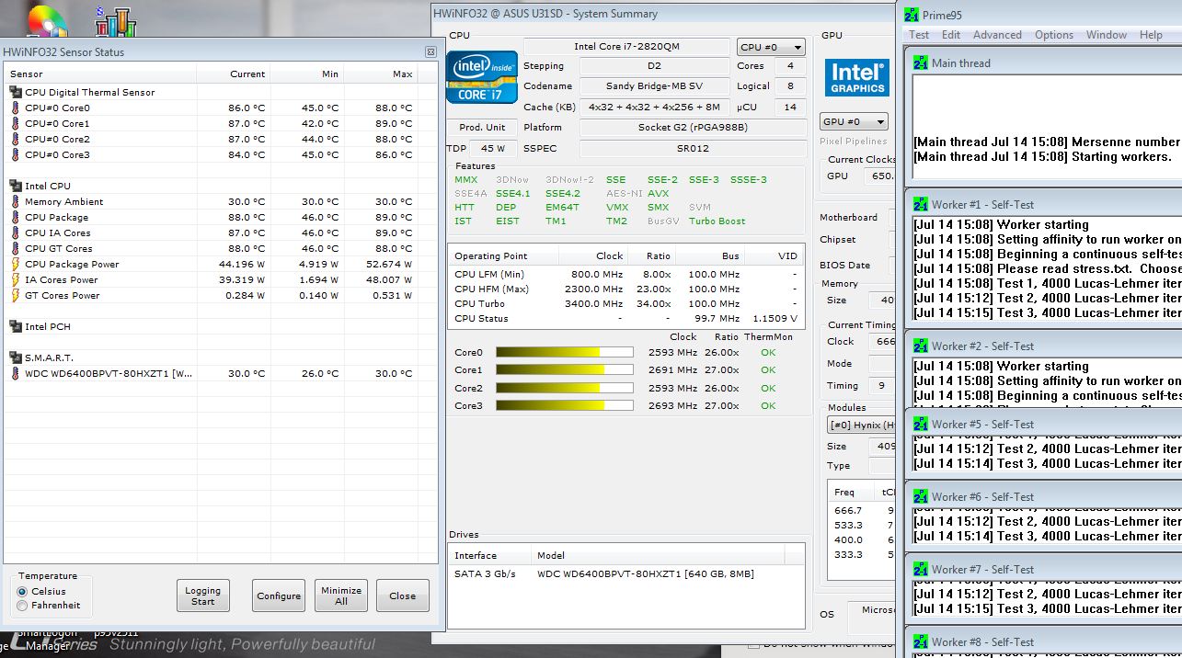Click the Socket G2 (rPGA988B) platform field
This screenshot has width=1182, height=658.
(693, 128)
